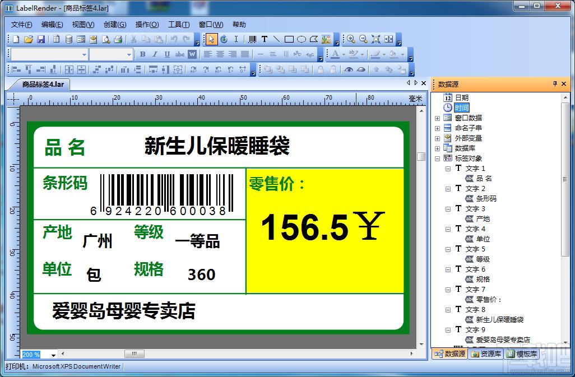Select the ellipse drawing tool
The height and width of the screenshot is (377, 575).
(x=302, y=39)
